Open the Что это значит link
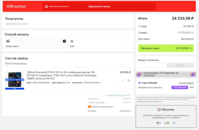This screenshot has height=130, width=199. point(186,83)
